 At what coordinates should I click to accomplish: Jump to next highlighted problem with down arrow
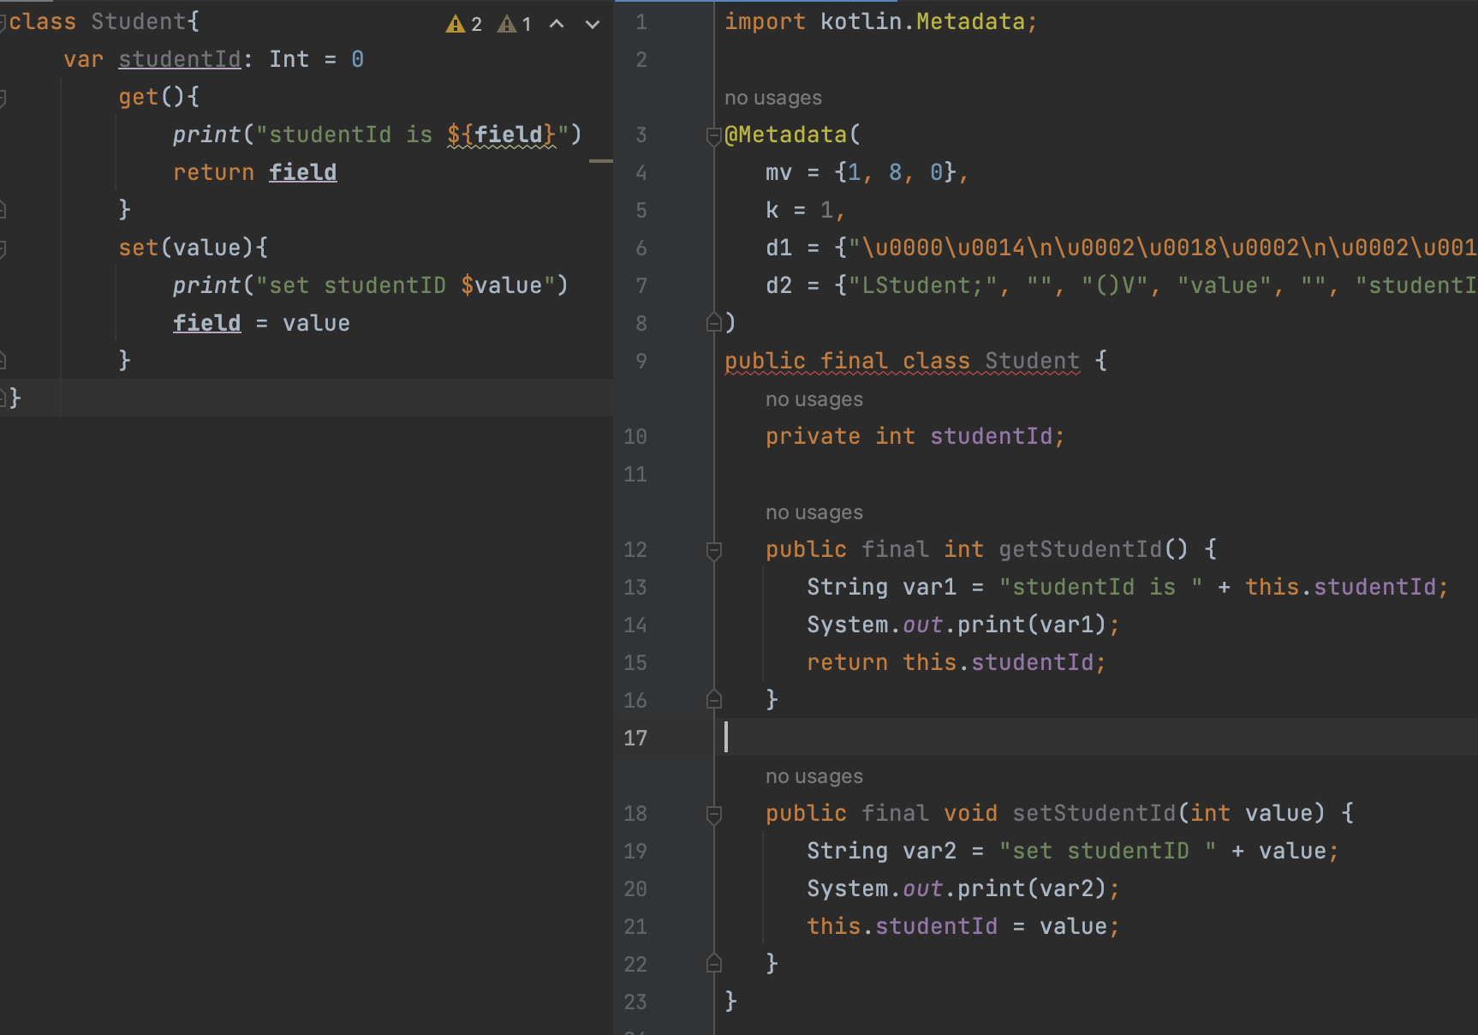[593, 24]
